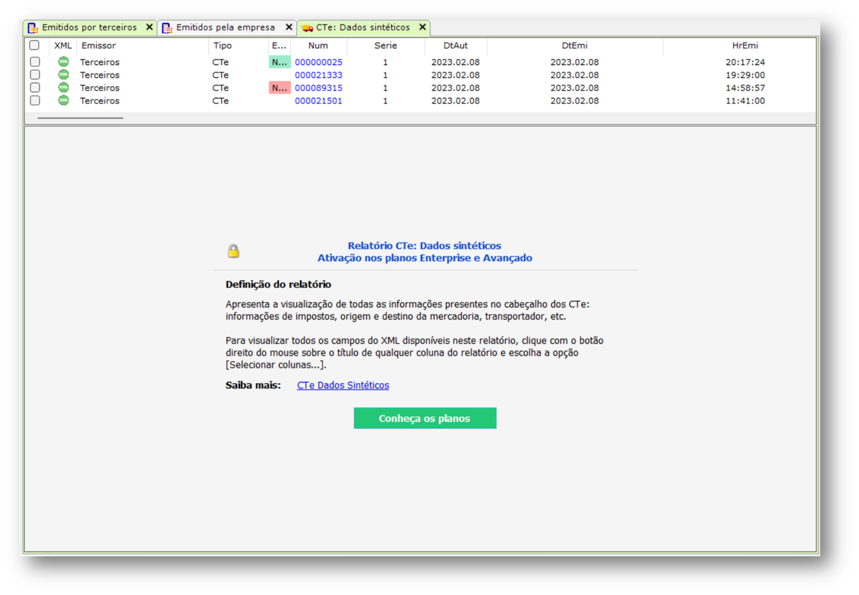Click the Conheça os planos button
The height and width of the screenshot is (595, 859).
(x=425, y=418)
